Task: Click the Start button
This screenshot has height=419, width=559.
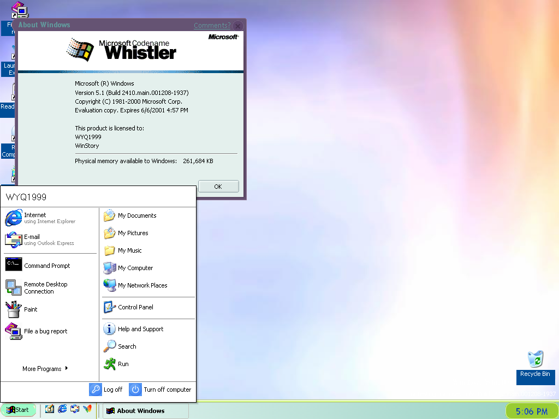Action: tap(18, 410)
